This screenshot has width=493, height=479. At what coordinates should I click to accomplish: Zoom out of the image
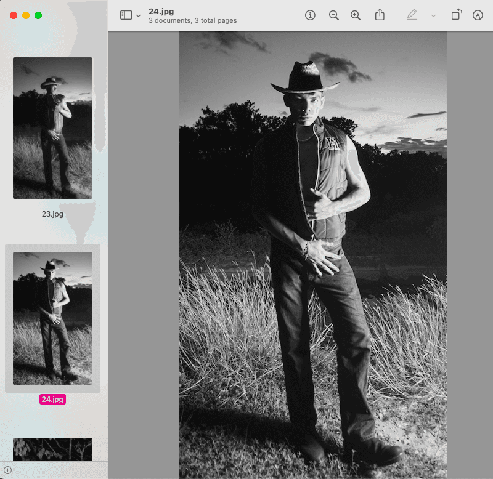(333, 15)
